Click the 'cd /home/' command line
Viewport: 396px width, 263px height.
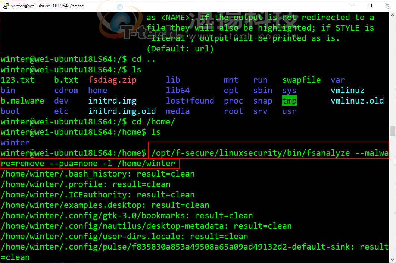153,122
